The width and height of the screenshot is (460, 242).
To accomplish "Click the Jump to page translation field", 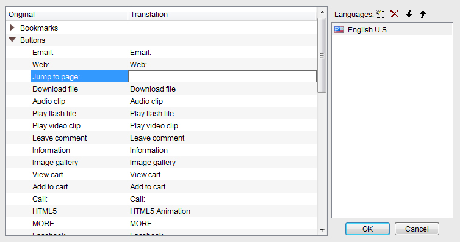I will 222,76.
